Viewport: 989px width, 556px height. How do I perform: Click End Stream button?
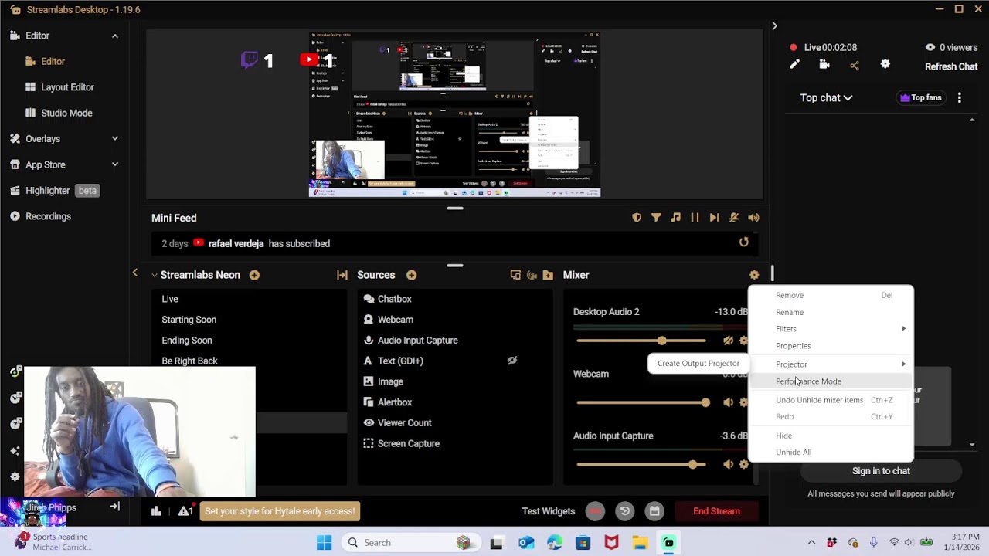[x=716, y=511]
